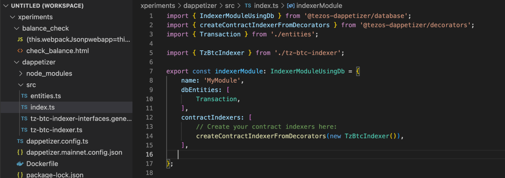Open tz-btc-indexer.ts in the explorer
This screenshot has width=505, height=178.
pyautogui.click(x=56, y=130)
